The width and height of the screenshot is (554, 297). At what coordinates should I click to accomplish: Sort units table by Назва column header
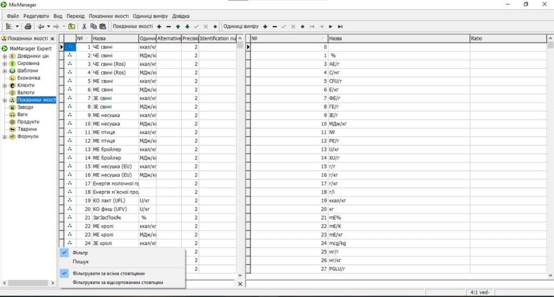(x=399, y=38)
